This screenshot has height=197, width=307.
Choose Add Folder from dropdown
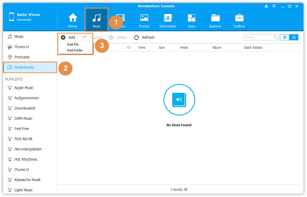click(75, 50)
